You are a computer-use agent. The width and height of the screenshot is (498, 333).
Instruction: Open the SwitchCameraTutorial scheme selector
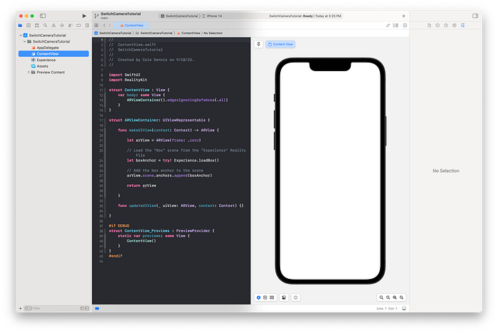tap(179, 16)
